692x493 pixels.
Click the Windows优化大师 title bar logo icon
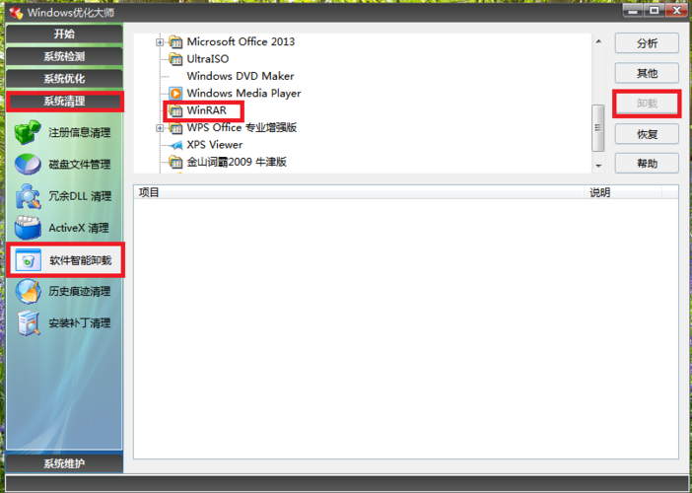16,13
